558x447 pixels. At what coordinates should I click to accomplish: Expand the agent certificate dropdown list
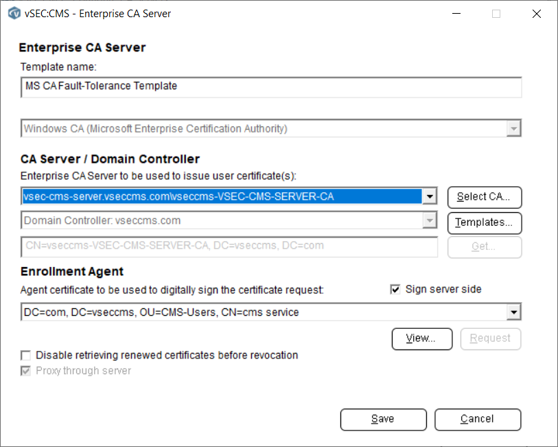pyautogui.click(x=514, y=312)
